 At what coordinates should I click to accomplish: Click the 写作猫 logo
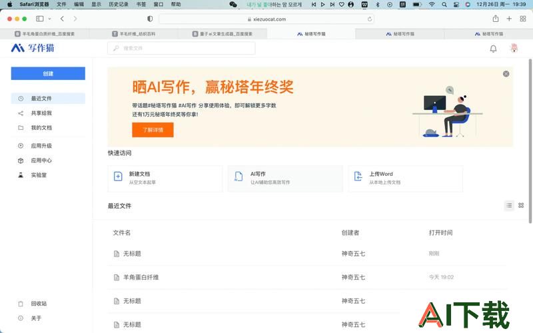(33, 48)
